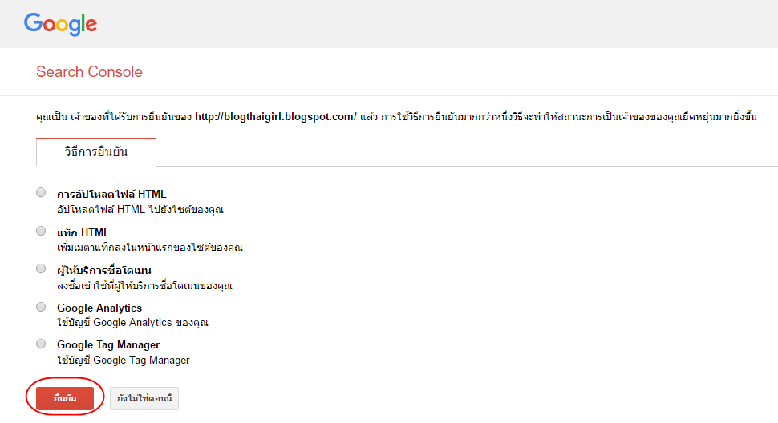Click the แท็ก HTML label text
The width and height of the screenshot is (778, 423).
point(83,232)
